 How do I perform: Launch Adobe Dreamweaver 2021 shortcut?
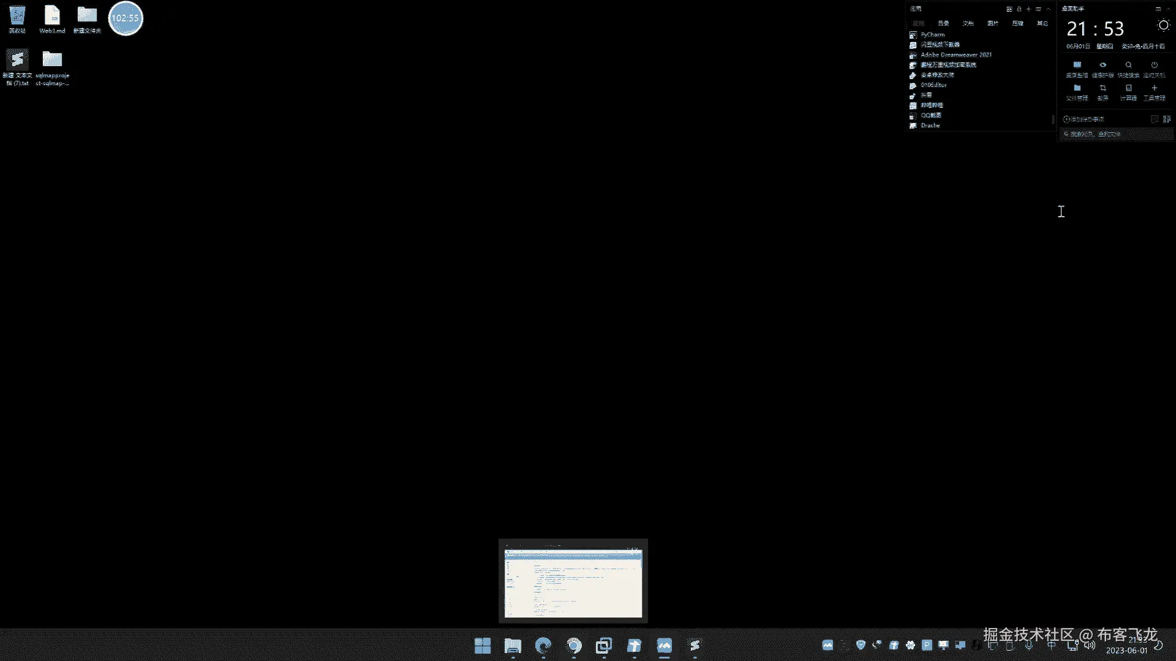coord(956,55)
